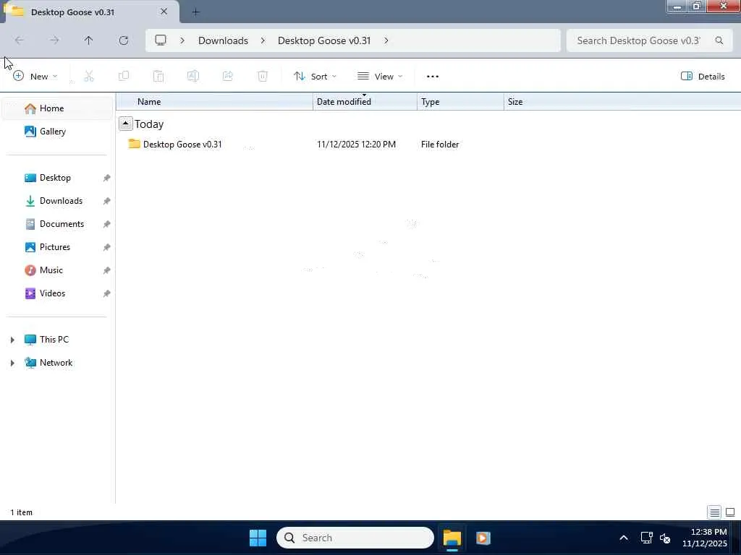Image resolution: width=741 pixels, height=555 pixels.
Task: Select This PC in navigation pane
Action: pyautogui.click(x=54, y=340)
